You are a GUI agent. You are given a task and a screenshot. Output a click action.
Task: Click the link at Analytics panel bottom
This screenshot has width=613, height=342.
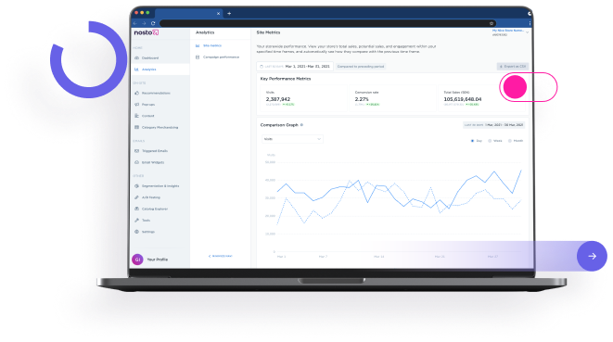[221, 256]
